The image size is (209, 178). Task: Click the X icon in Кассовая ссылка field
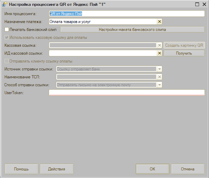pyautogui.click(x=159, y=45)
